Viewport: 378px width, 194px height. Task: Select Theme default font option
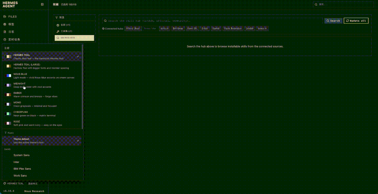pos(42,141)
